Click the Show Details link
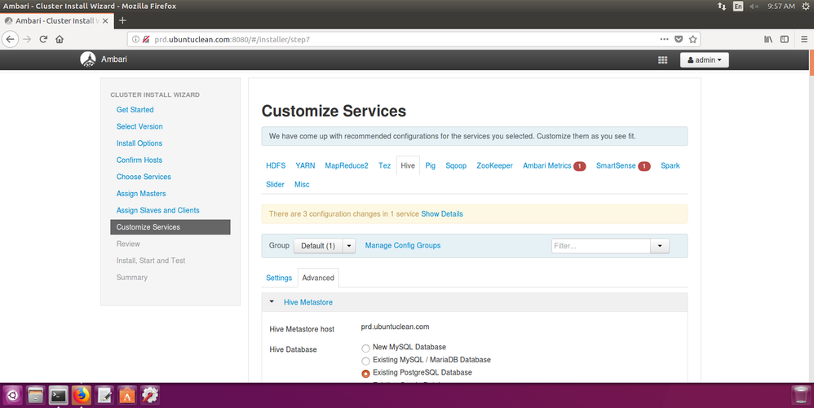 tap(442, 213)
